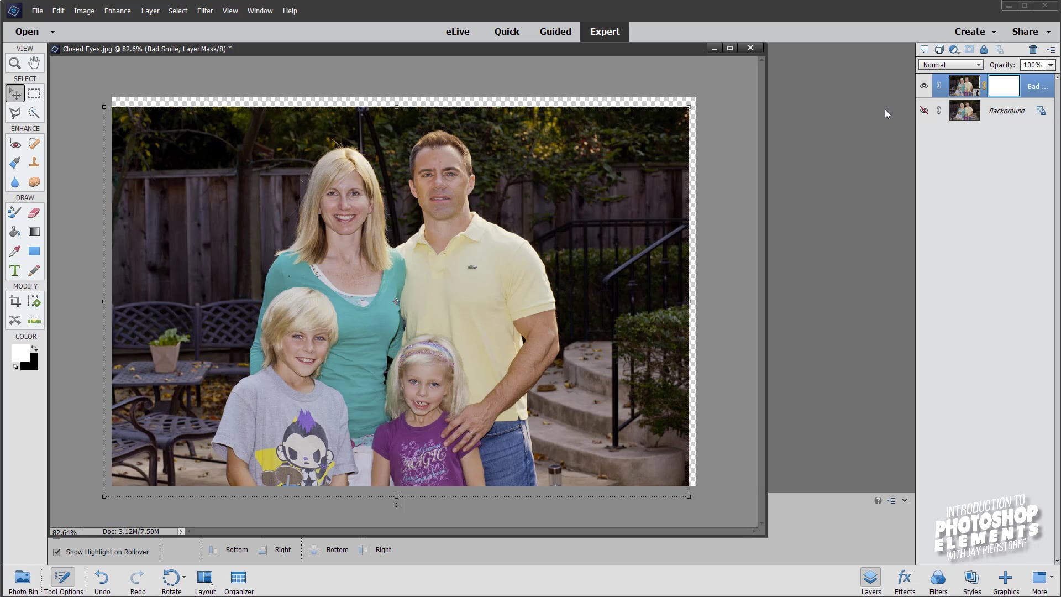Pick the Clone Stamp tool
This screenshot has height=597, width=1061.
pyautogui.click(x=34, y=163)
